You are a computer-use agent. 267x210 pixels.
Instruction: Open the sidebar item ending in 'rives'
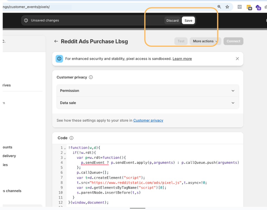(x=7, y=85)
